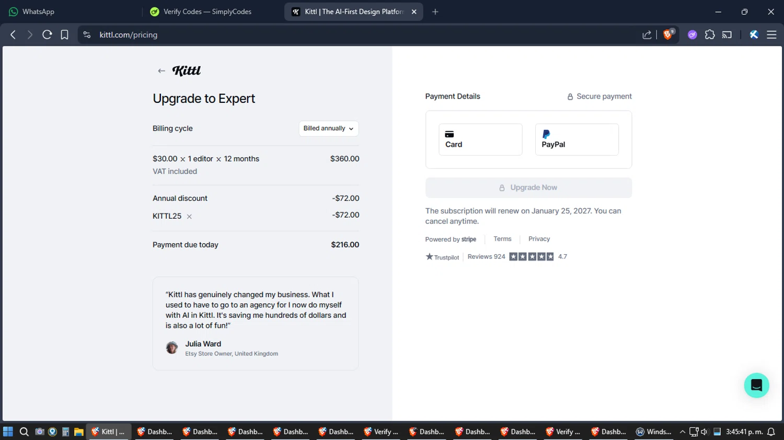This screenshot has height=440, width=784.
Task: Click the back arrow beside Kittl logo
Action: 162,71
